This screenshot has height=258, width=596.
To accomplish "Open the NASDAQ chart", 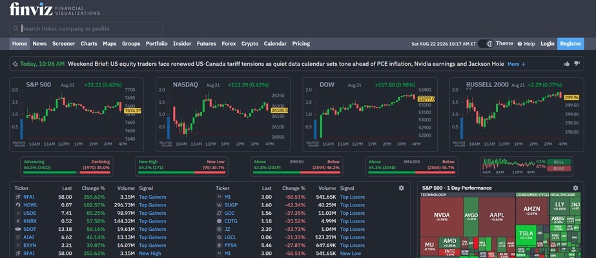I will [x=223, y=114].
